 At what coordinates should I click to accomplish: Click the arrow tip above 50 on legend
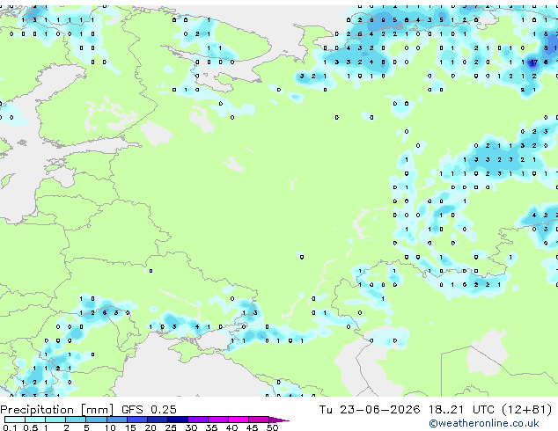280,420
